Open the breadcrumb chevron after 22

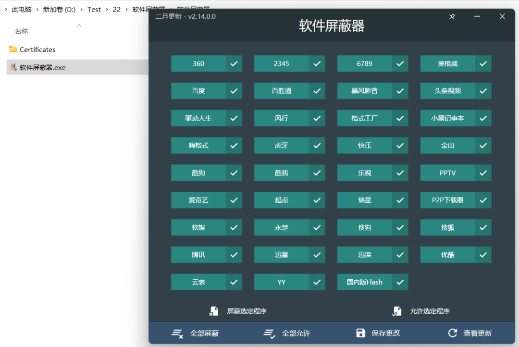[126, 9]
